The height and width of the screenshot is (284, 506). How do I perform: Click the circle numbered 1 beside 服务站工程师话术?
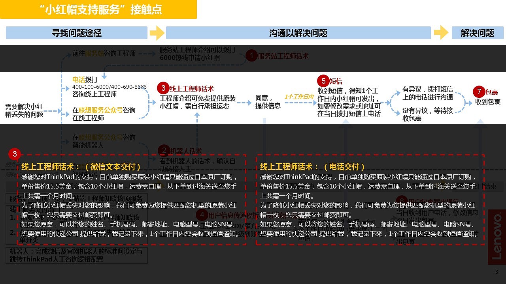coord(251,56)
